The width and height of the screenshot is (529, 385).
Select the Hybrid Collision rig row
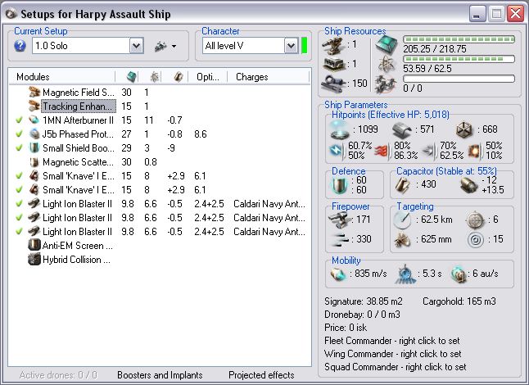[159, 260]
